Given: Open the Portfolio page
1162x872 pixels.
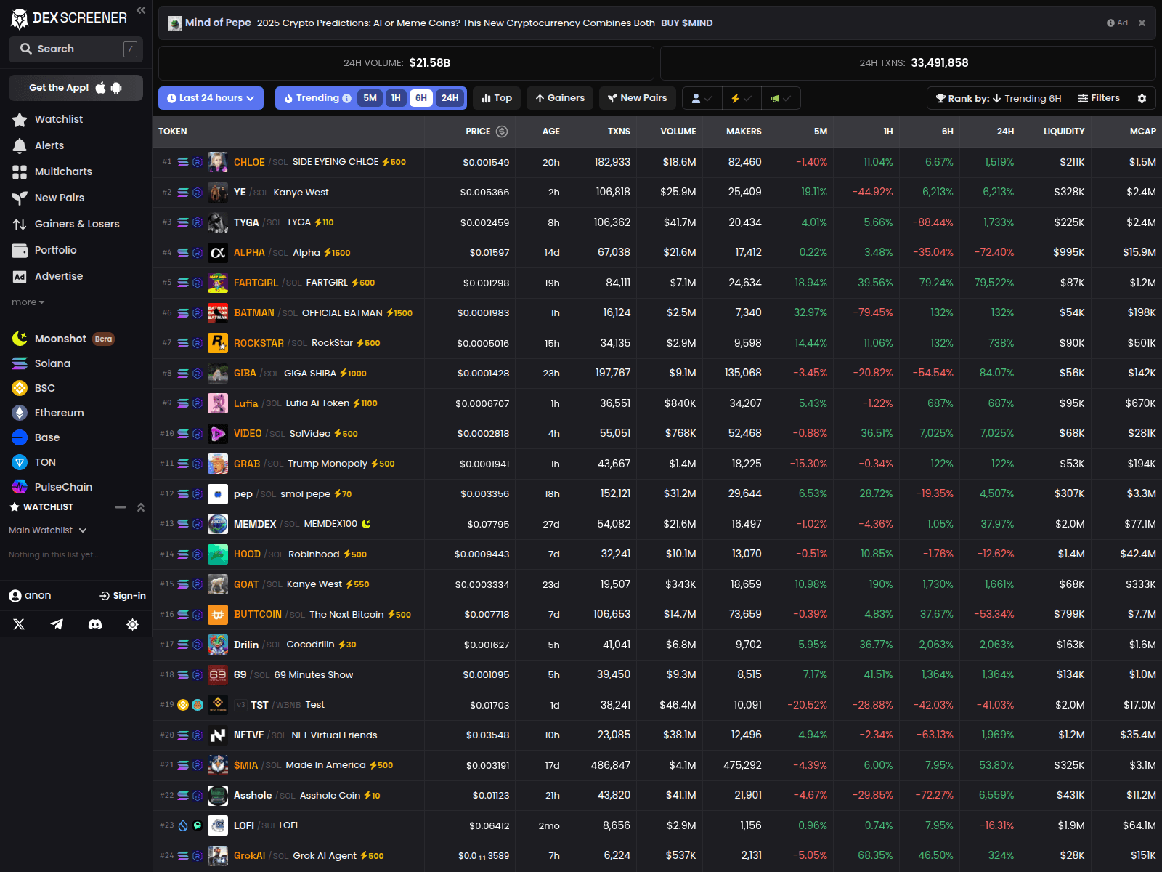Looking at the screenshot, I should point(54,249).
